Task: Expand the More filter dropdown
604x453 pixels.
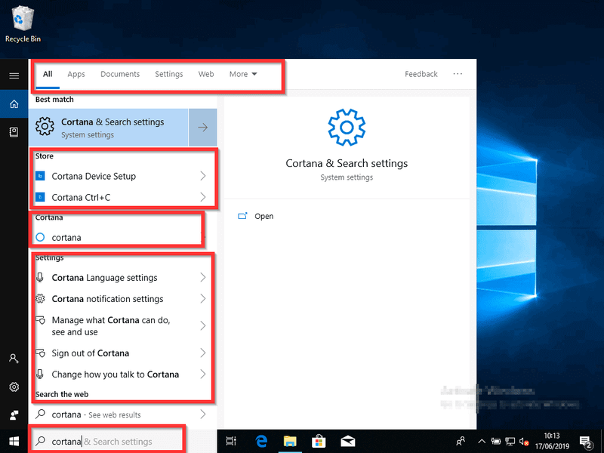Action: [243, 74]
